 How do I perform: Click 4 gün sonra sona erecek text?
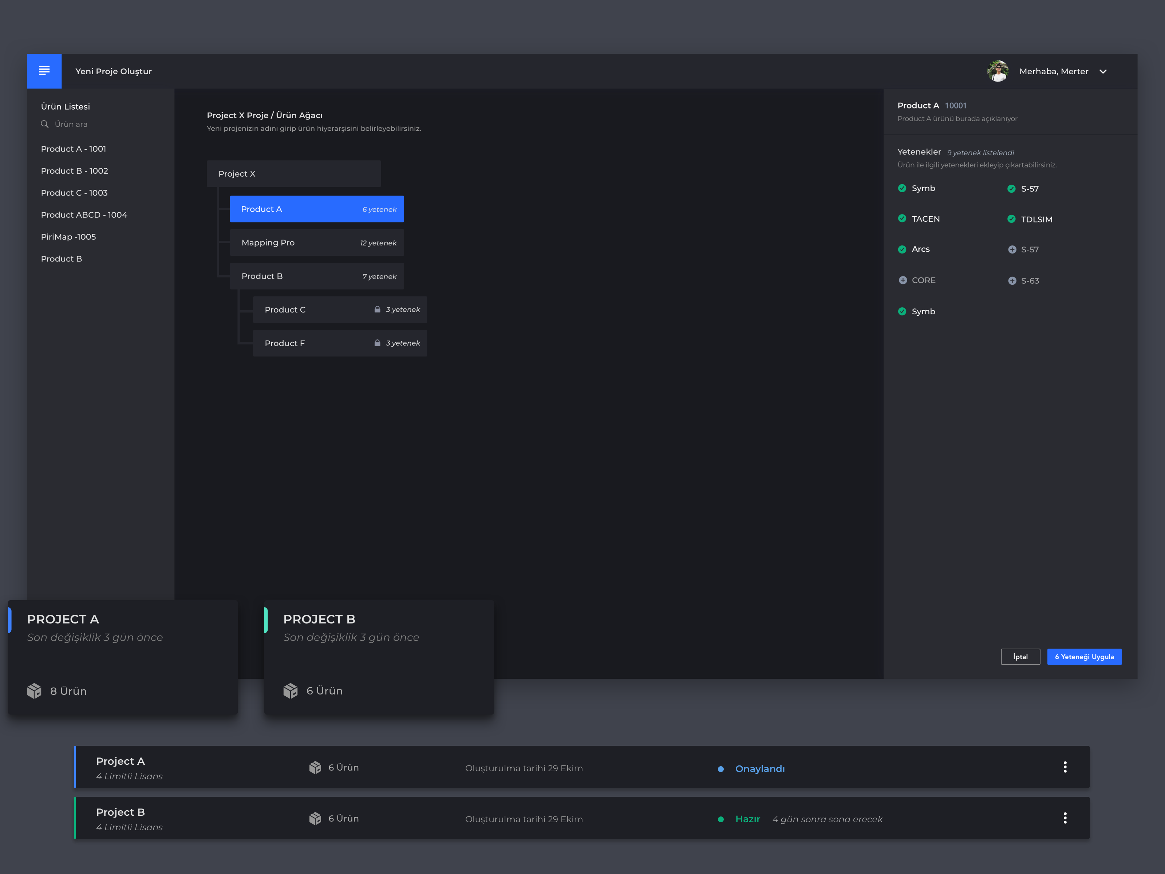pyautogui.click(x=828, y=819)
